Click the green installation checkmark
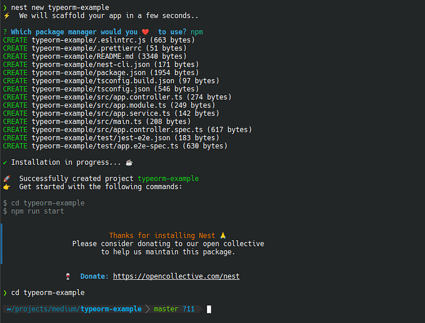425x323 pixels. point(5,162)
